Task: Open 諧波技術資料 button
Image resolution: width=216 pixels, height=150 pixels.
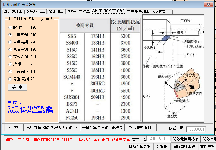Action: pyautogui.click(x=140, y=127)
